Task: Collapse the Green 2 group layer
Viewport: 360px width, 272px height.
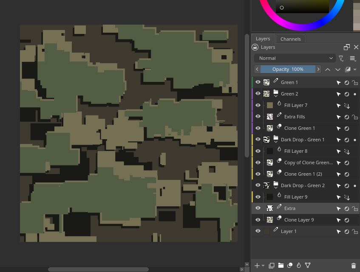Action: point(275,96)
